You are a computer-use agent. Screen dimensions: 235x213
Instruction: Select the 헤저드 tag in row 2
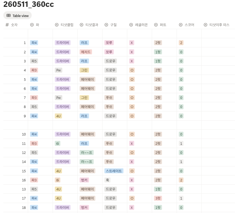click(86, 52)
